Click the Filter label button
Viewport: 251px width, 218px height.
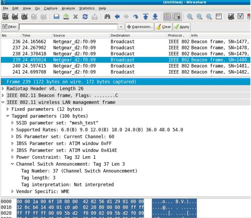(10, 27)
